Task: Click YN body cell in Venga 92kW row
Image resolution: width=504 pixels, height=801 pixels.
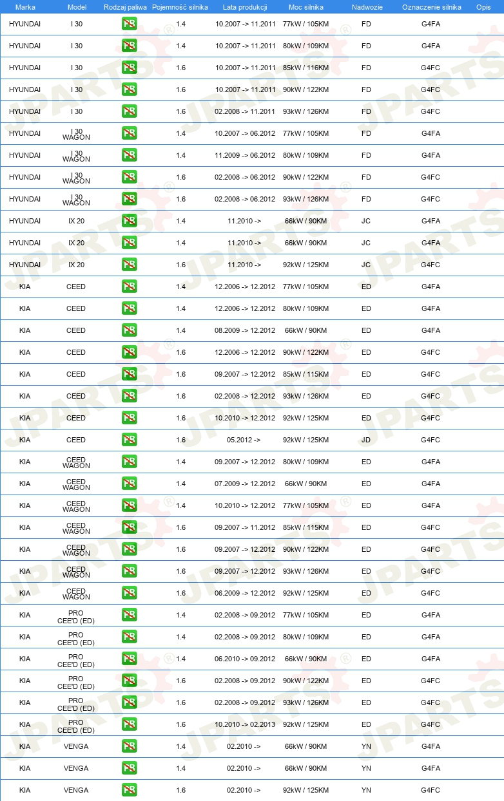Action: pyautogui.click(x=366, y=791)
